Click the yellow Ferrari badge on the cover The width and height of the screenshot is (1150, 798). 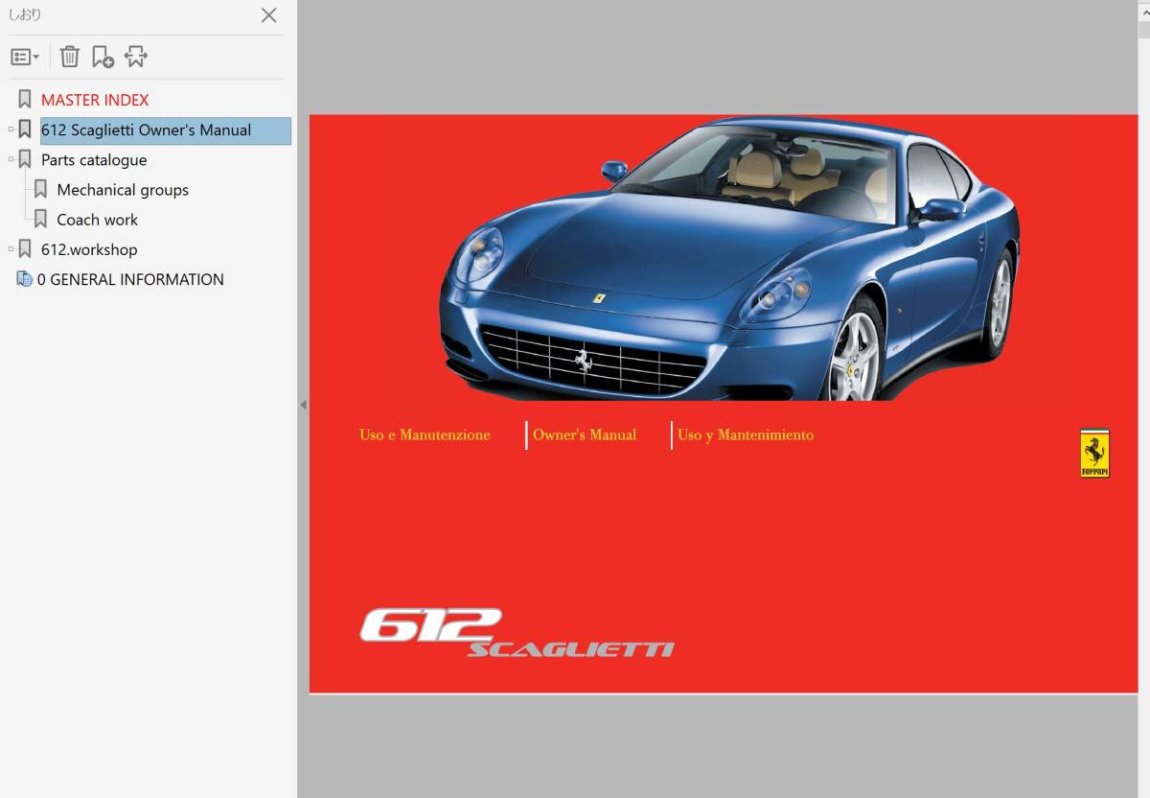click(x=1094, y=453)
